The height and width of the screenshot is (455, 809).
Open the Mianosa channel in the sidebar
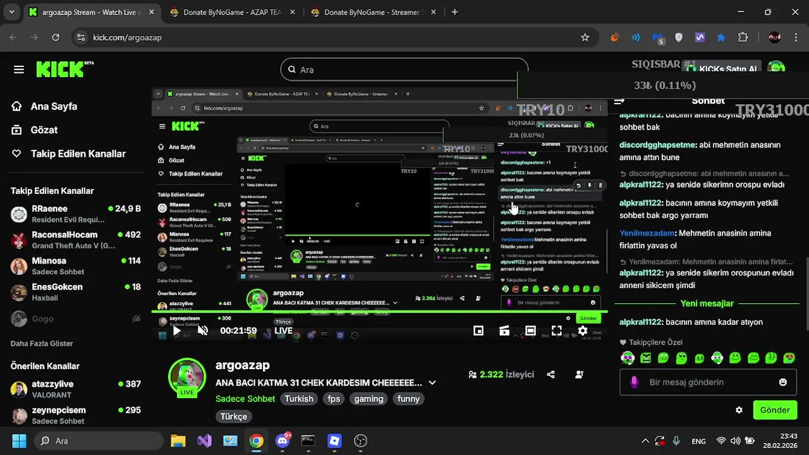coord(76,265)
